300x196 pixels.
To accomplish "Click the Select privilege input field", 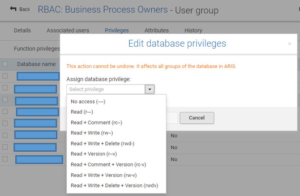I will [x=106, y=89].
